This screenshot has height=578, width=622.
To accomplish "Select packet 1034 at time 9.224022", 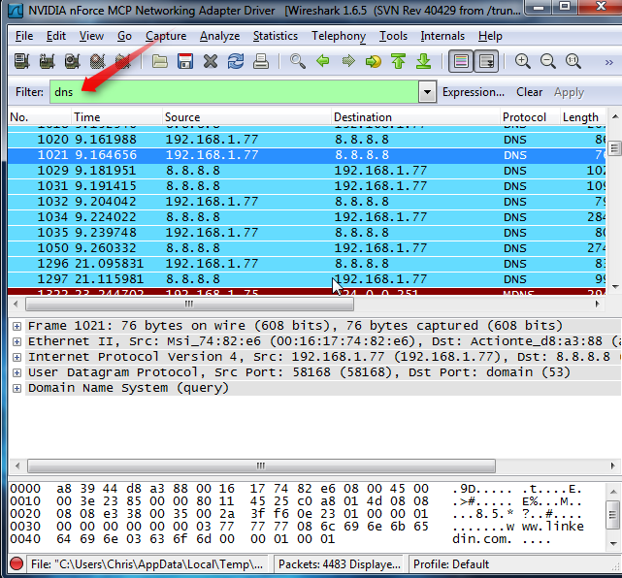I will coord(307,217).
